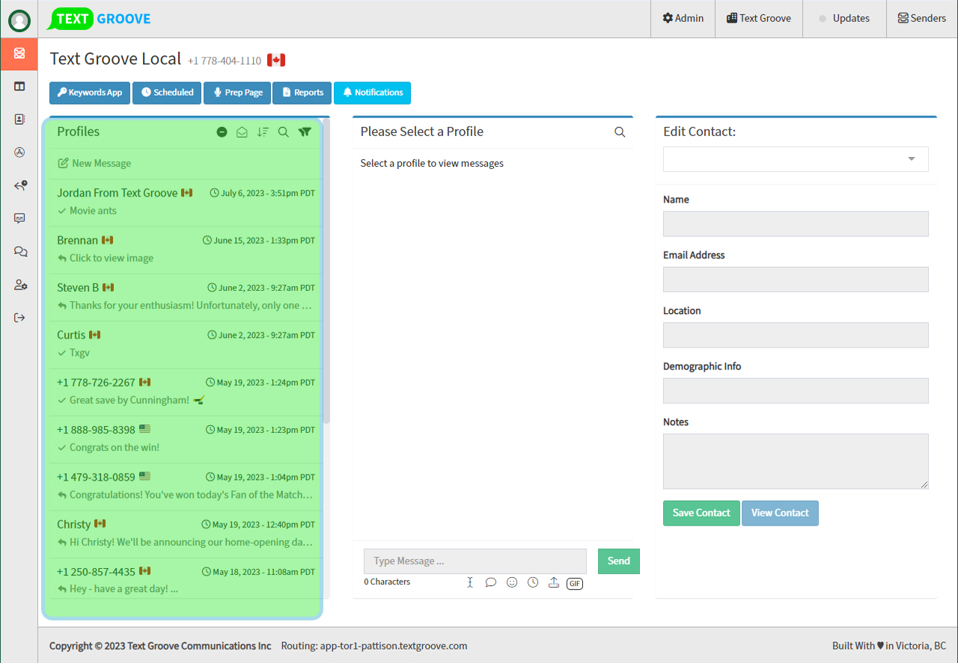This screenshot has height=663, width=958.
Task: Click the Email Address input field
Action: pyautogui.click(x=796, y=280)
